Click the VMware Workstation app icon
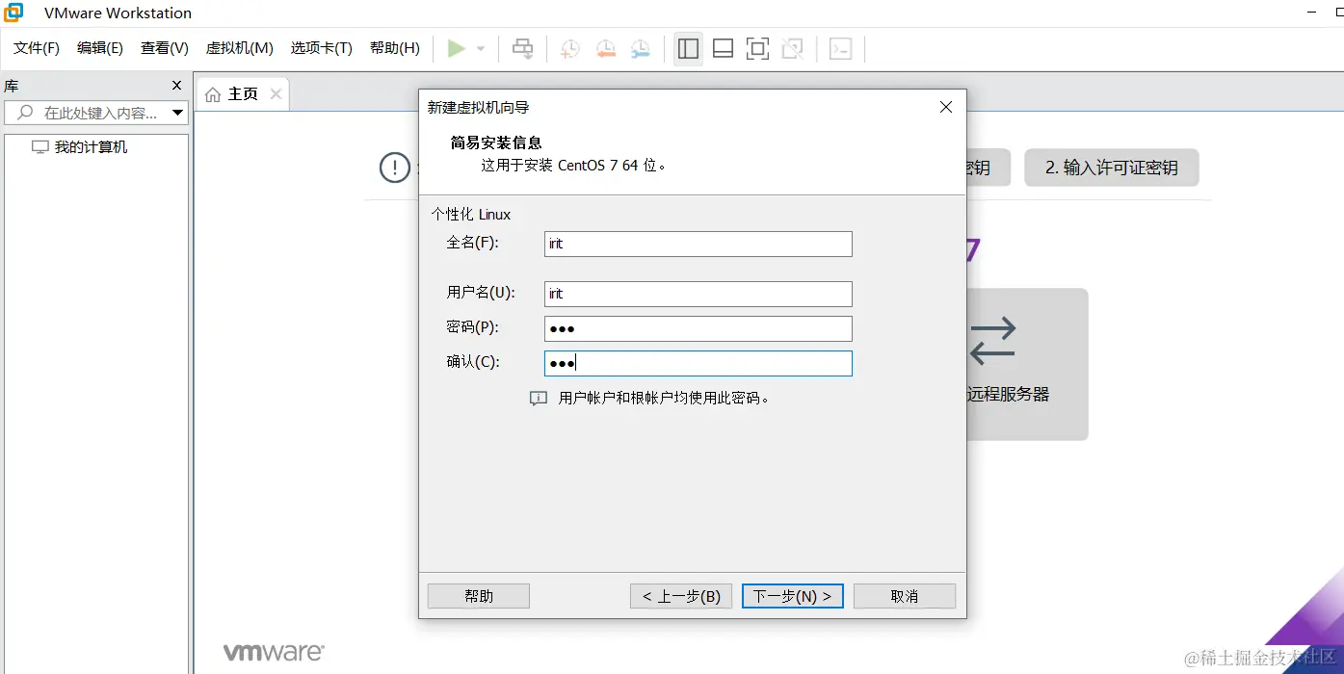 [13, 13]
